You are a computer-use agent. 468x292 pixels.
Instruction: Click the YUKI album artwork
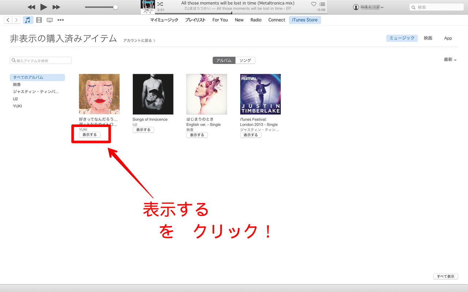click(x=99, y=94)
